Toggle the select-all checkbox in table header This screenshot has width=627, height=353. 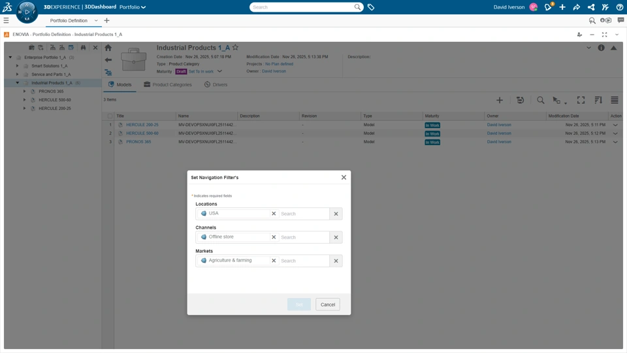[x=110, y=116]
